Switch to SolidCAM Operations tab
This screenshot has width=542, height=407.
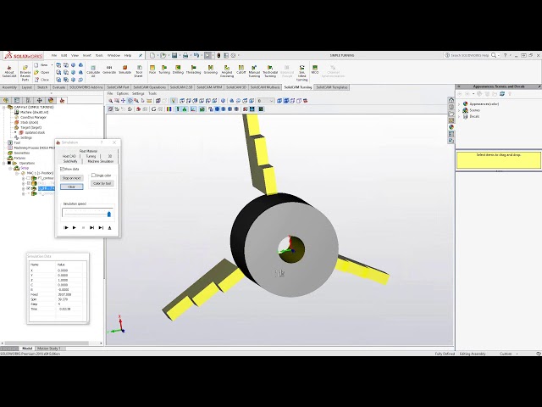150,87
